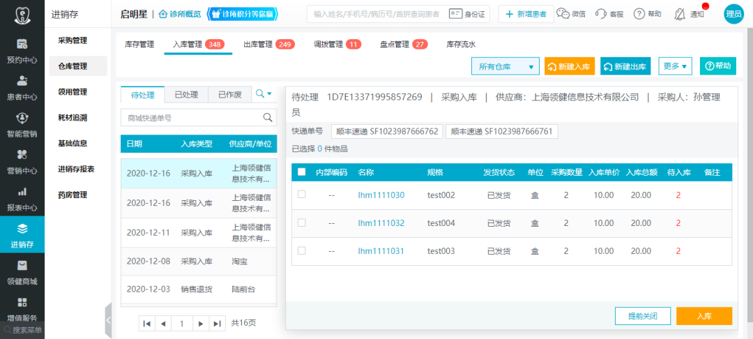Switch to 盘点管理 tab
The height and width of the screenshot is (339, 753).
404,45
